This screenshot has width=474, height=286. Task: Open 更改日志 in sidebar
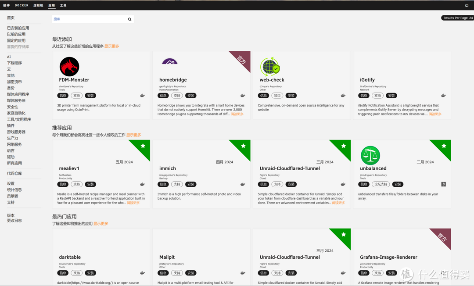click(x=14, y=221)
